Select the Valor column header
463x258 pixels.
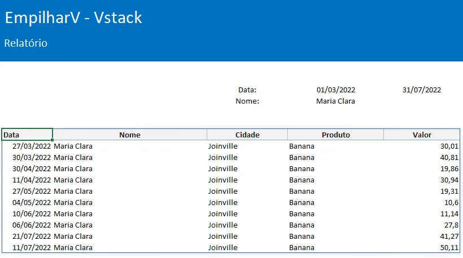(422, 135)
